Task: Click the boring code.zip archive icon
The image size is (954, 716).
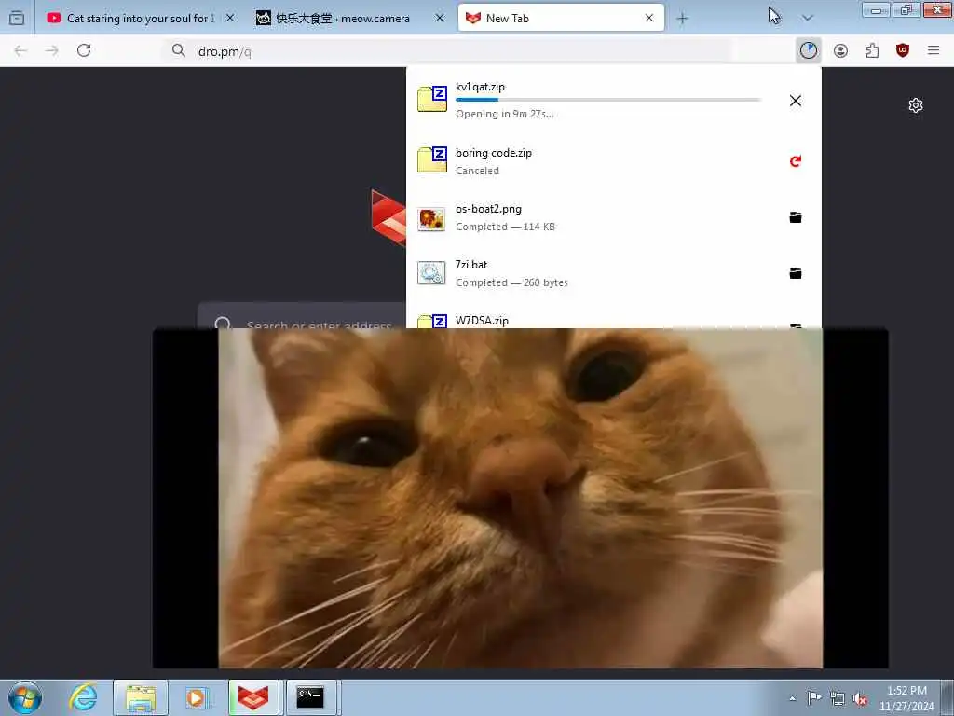Action: (x=432, y=158)
